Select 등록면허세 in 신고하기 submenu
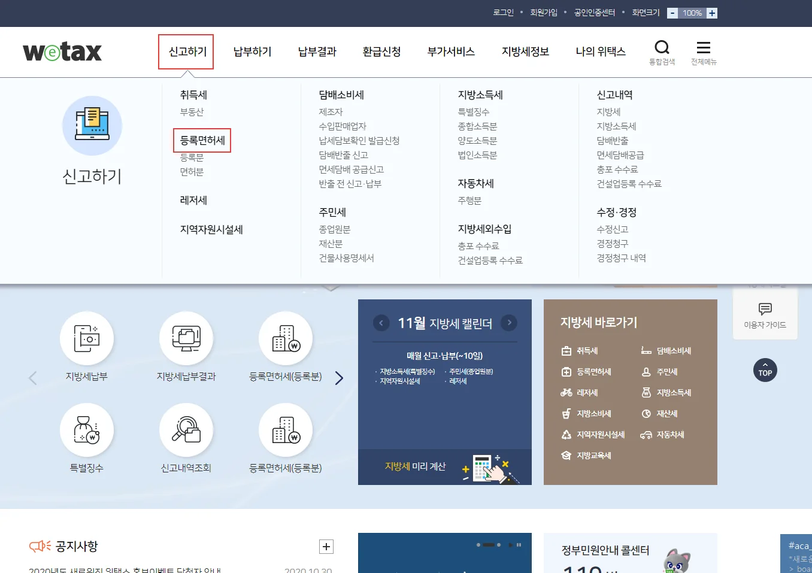Screen dimensions: 812x573 pos(202,141)
